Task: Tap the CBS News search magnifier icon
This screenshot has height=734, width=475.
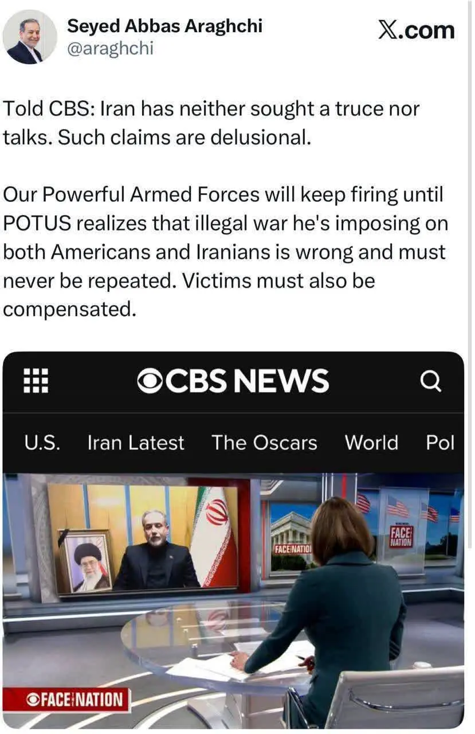Action: pos(430,380)
